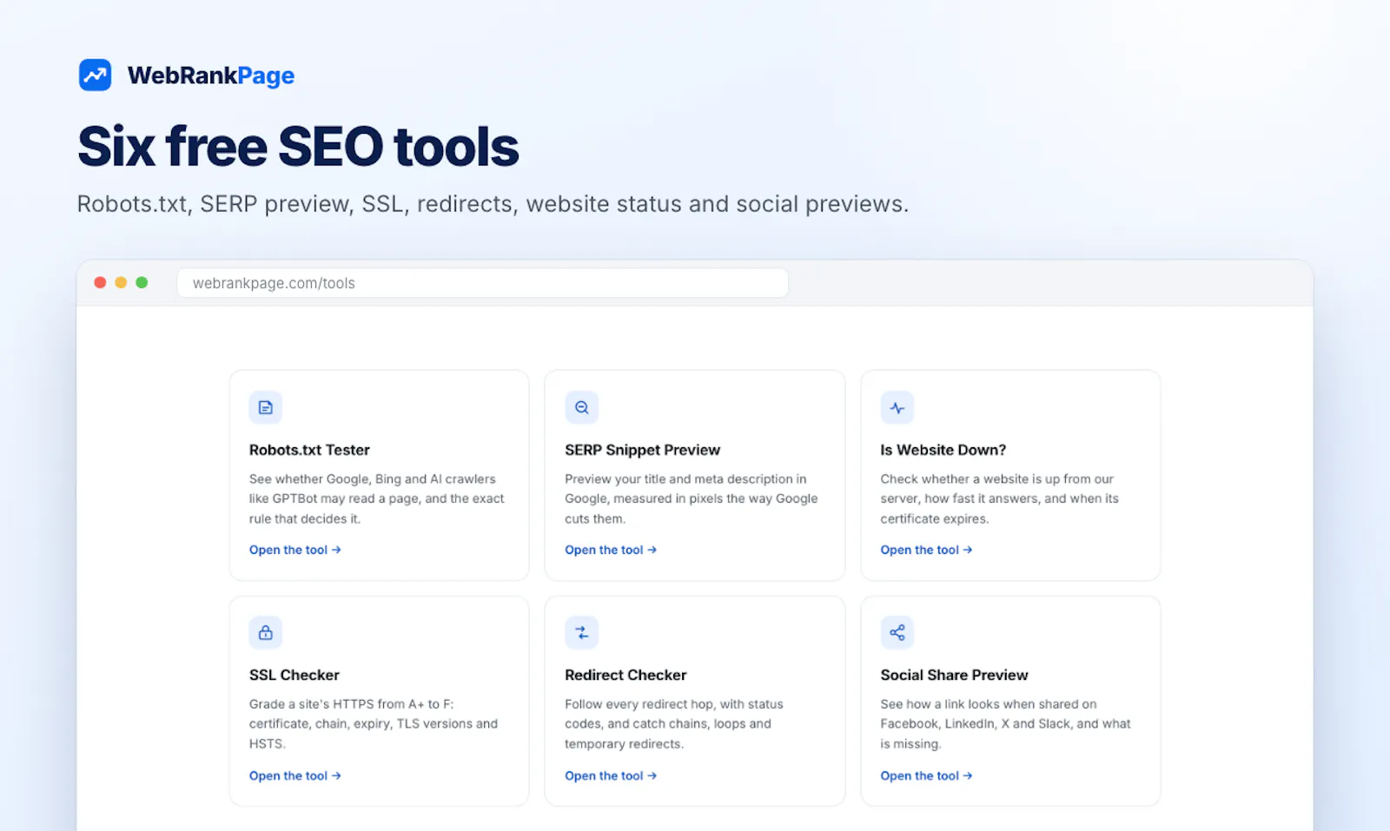
Task: Open the tool link under SSL Checker
Action: 295,775
